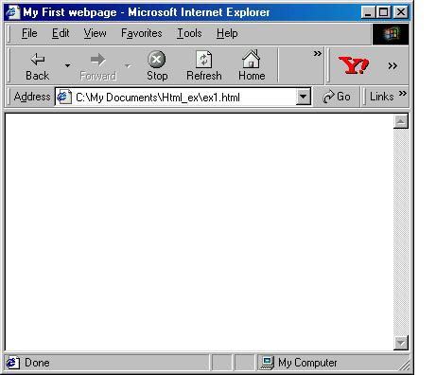Screen dimensions: 436x375
Task: Expand the Links toolbar chevron
Action: (402, 94)
